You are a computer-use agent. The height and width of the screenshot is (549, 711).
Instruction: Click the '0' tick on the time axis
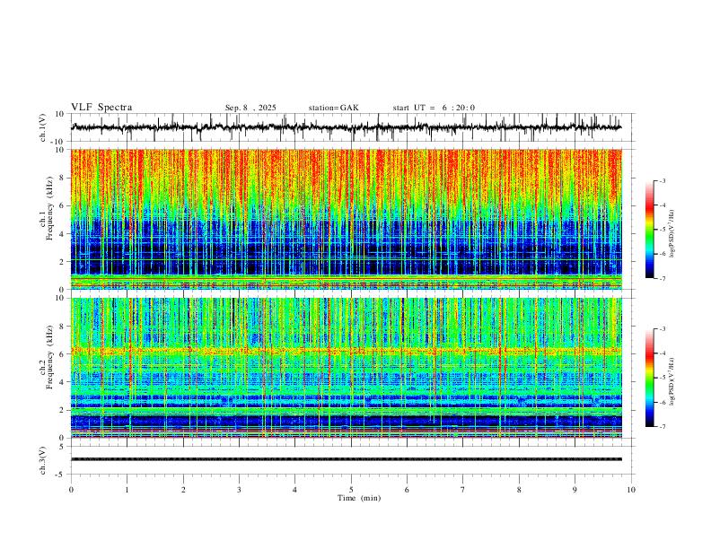click(x=71, y=490)
